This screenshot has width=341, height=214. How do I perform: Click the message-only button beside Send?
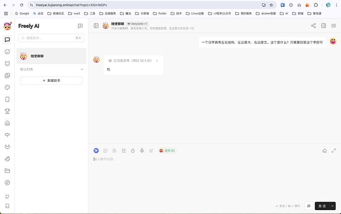pos(309,206)
